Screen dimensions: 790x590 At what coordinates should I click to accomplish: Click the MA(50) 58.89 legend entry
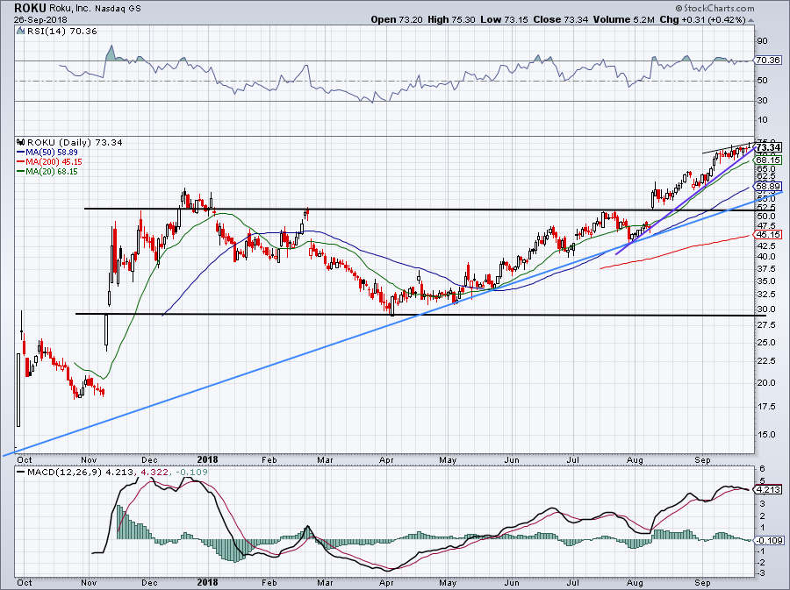pos(52,152)
